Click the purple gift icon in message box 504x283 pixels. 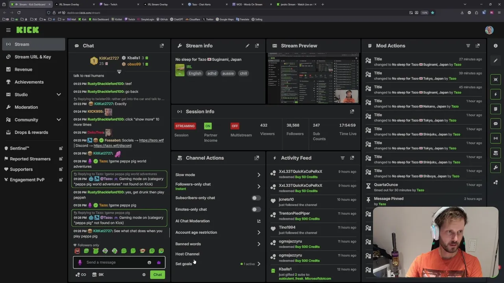(159, 263)
